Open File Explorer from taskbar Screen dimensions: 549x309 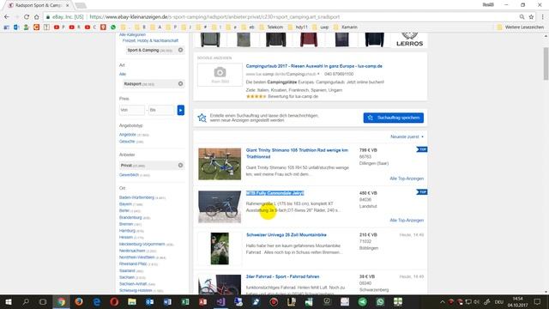pyautogui.click(x=132, y=301)
